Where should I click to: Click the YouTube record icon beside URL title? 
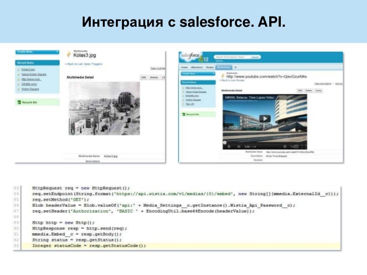click(223, 76)
